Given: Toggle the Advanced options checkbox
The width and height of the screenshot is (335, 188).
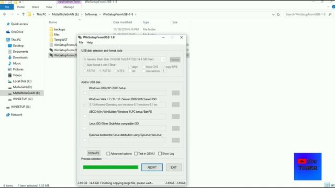Looking at the screenshot, I should [108, 154].
